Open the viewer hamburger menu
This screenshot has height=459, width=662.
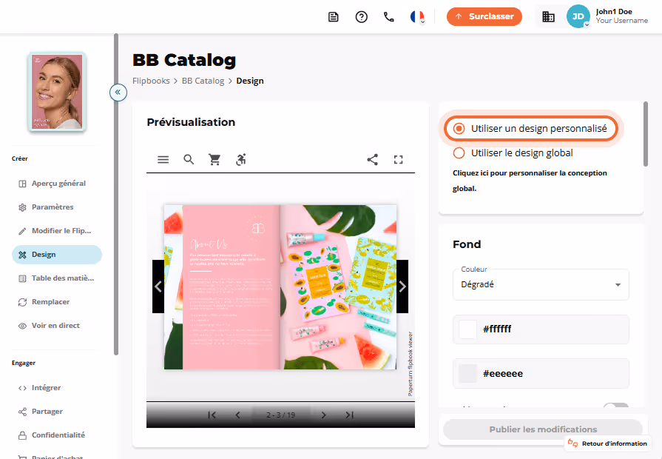click(163, 159)
